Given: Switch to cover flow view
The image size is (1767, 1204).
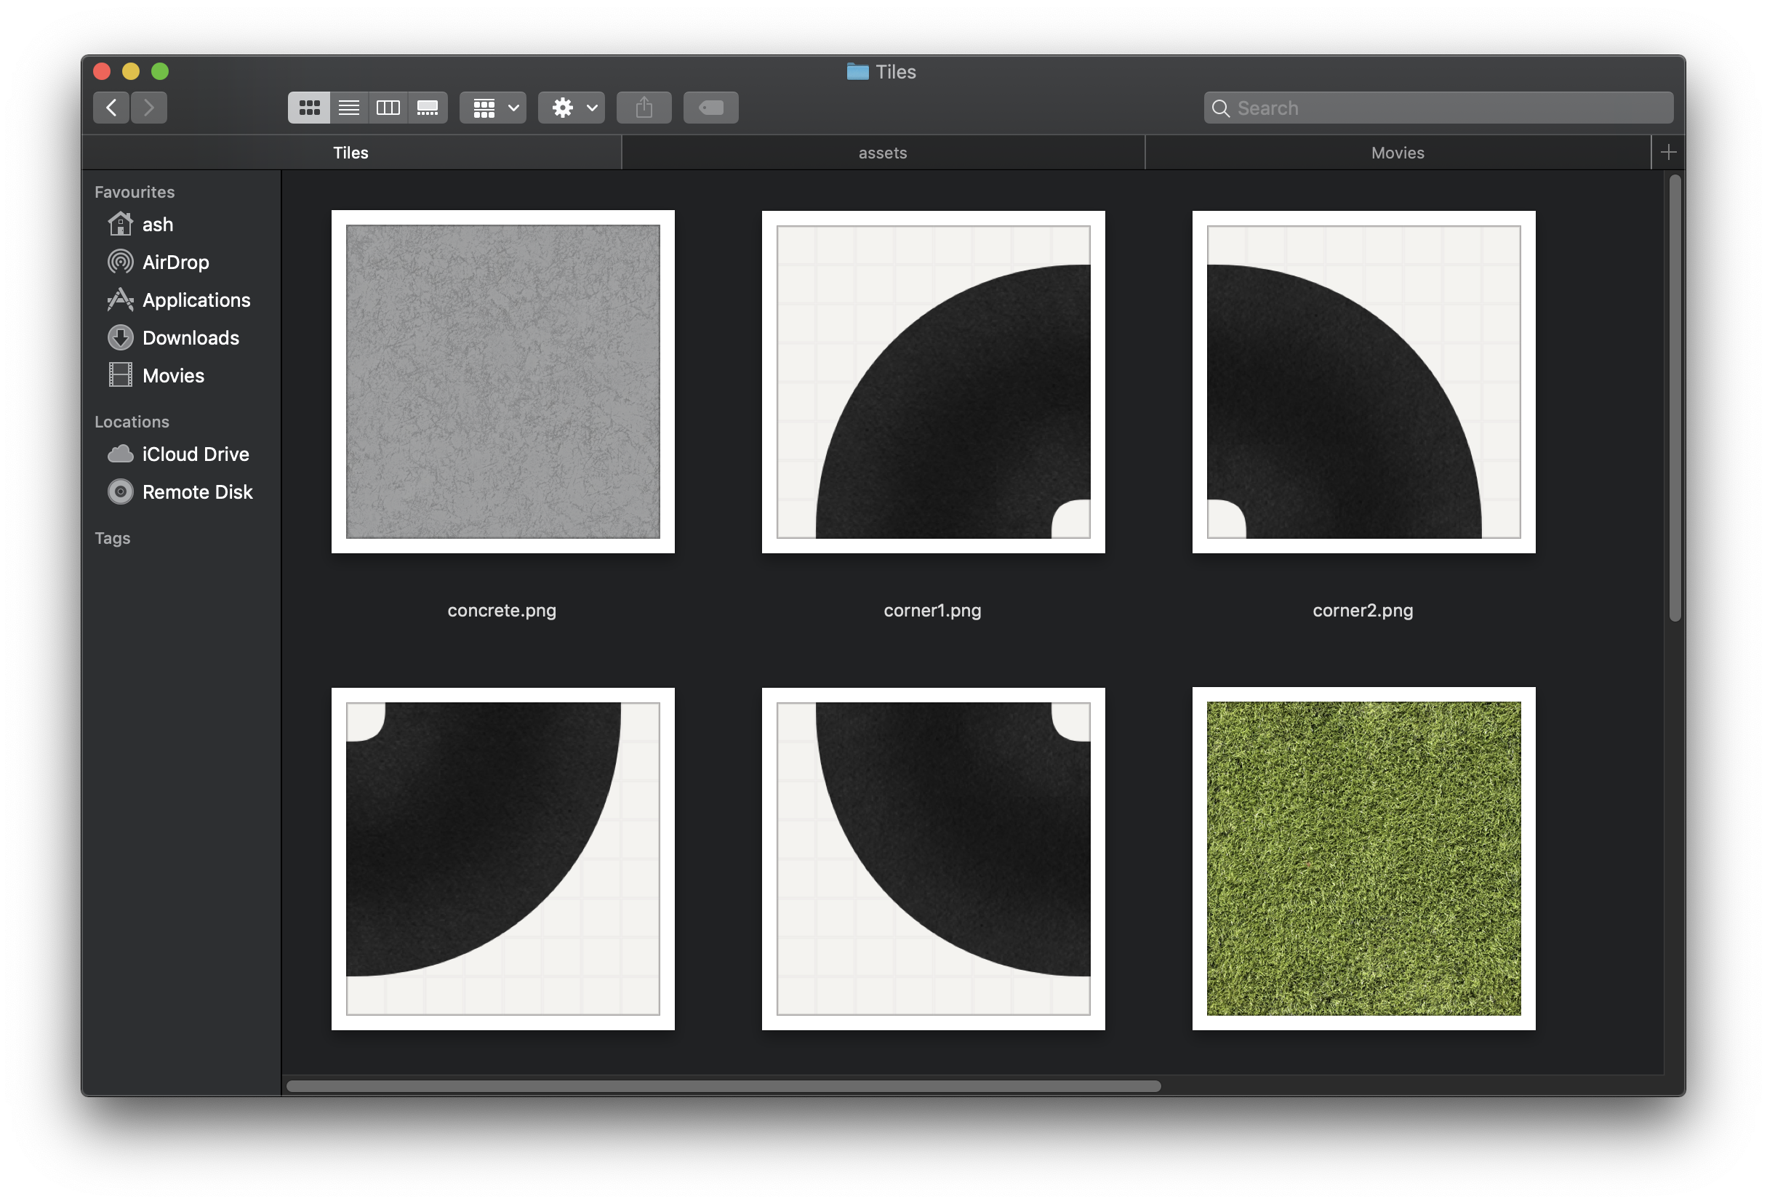Looking at the screenshot, I should point(427,108).
